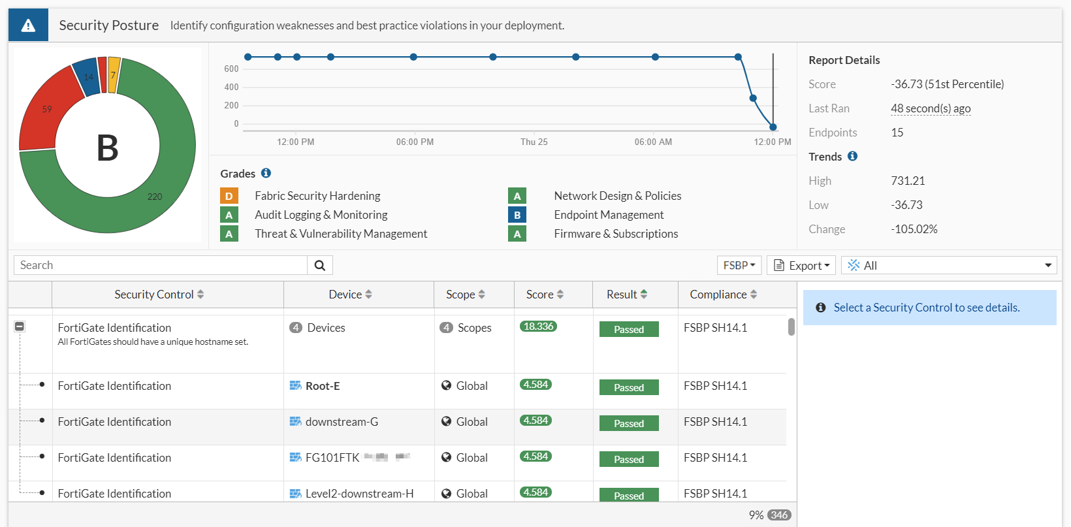Click into the Search input field
Viewport: 1071px width, 527px height.
pyautogui.click(x=160, y=265)
